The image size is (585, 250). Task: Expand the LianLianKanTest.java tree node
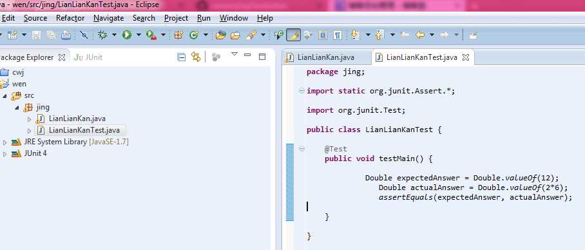tap(29, 131)
